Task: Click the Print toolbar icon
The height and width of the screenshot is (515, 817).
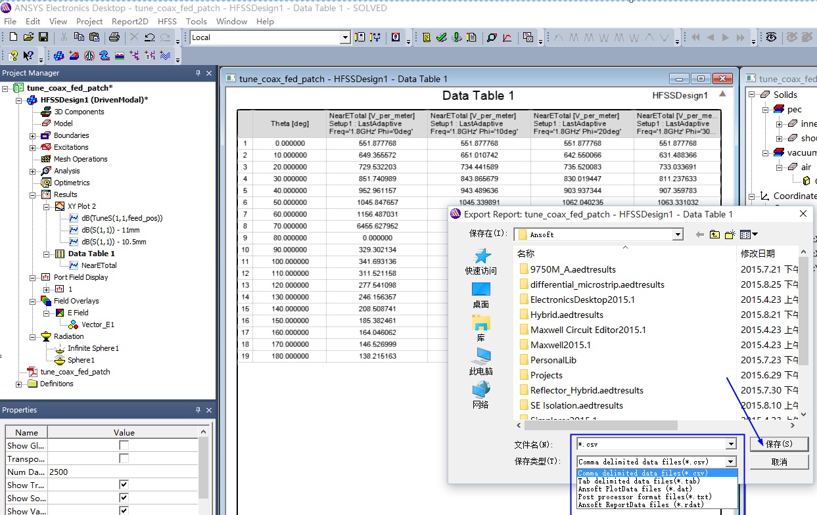Action: (114, 37)
